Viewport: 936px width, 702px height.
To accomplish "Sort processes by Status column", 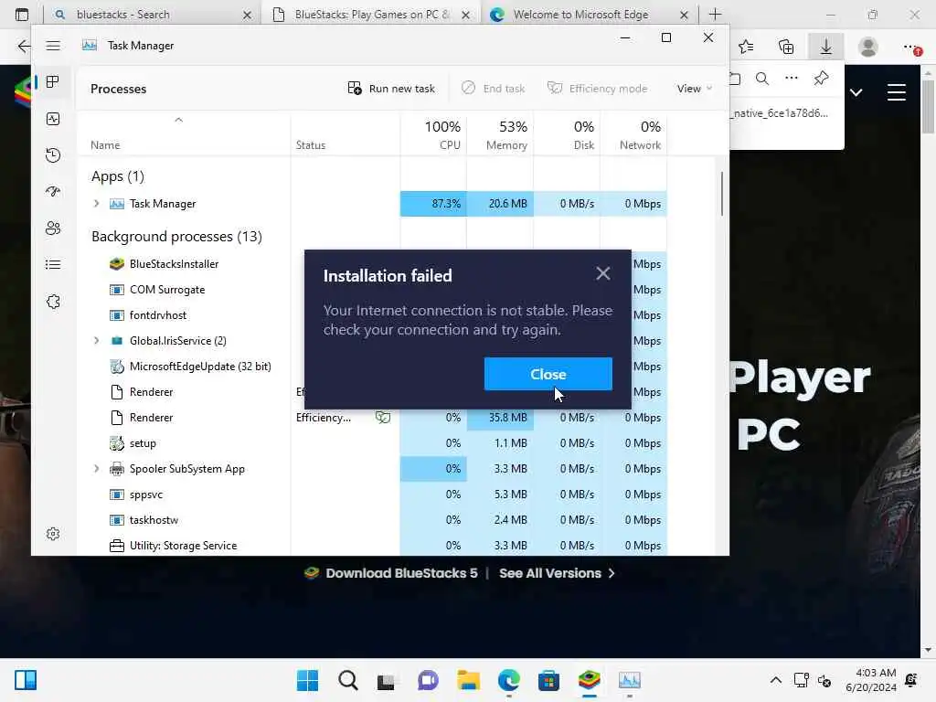I will coord(345,135).
